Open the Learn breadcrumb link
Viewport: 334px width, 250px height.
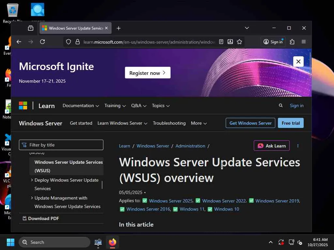click(124, 146)
